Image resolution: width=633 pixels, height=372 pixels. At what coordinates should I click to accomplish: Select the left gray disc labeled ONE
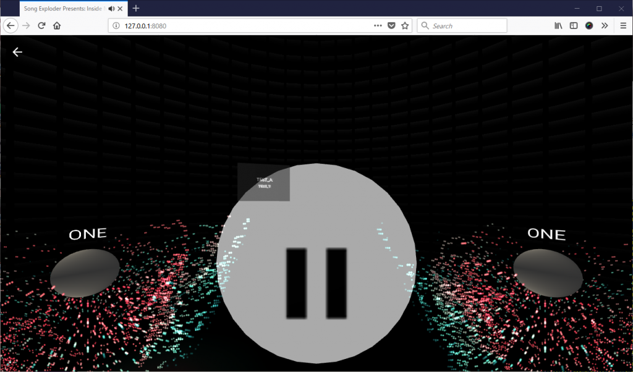[x=85, y=273]
